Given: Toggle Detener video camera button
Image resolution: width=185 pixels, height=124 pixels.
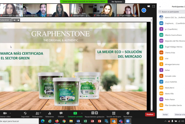Looking at the screenshot, I should click(5, 113).
